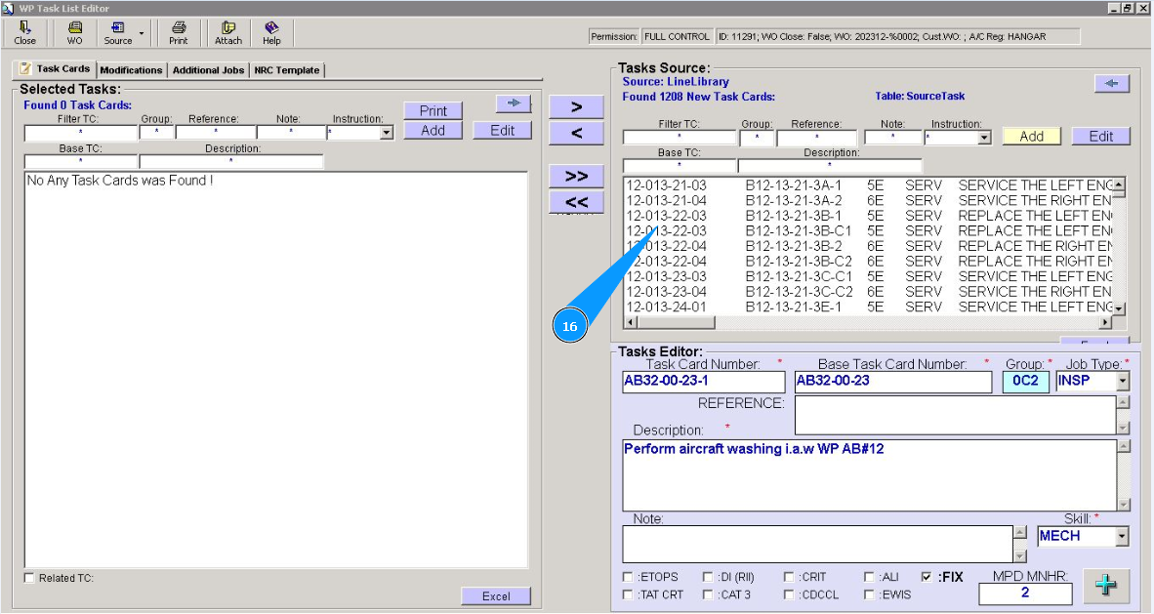1154x614 pixels.
Task: Enable the ETOPS checkbox
Action: [628, 577]
